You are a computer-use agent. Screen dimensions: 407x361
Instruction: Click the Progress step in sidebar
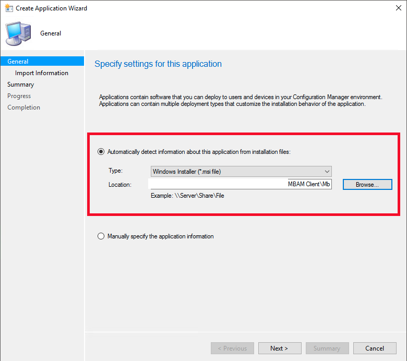point(19,96)
